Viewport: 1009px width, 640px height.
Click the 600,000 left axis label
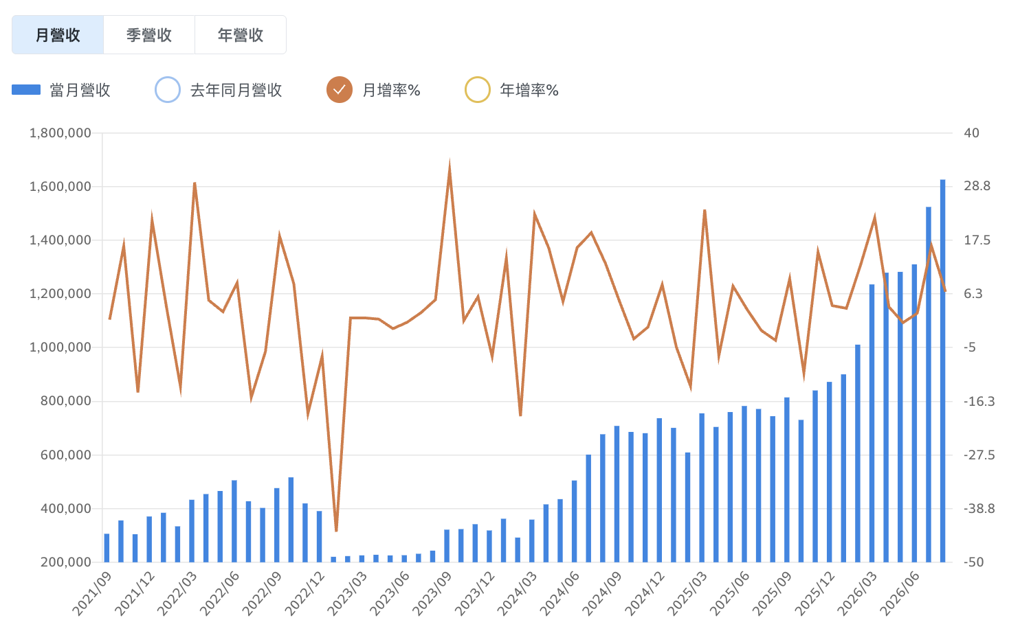[66, 455]
